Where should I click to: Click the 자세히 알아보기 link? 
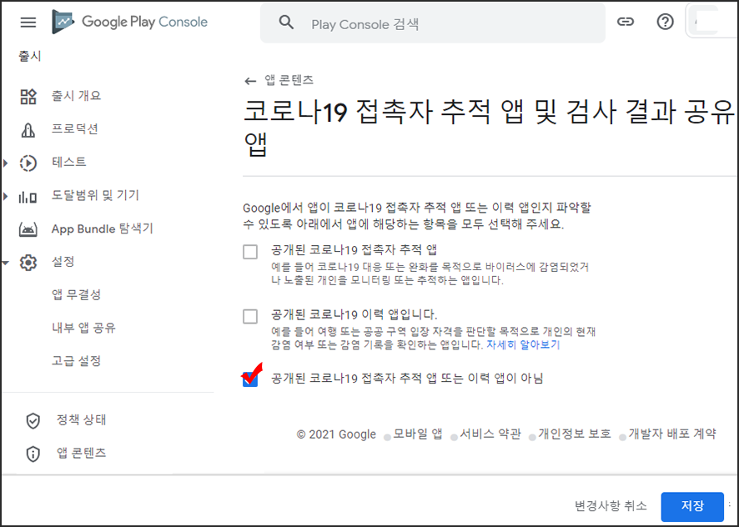pos(523,344)
